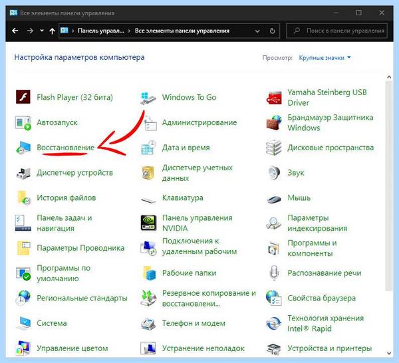The height and width of the screenshot is (363, 399).
Task: Click the Программы по умолчанию icon
Action: coord(23,273)
